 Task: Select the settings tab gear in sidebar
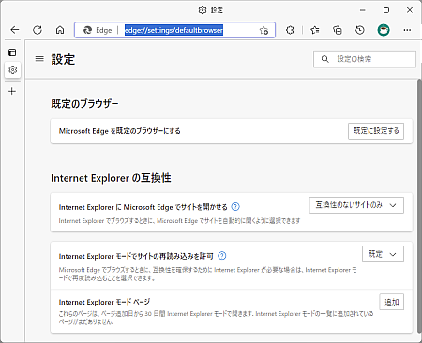tap(12, 69)
